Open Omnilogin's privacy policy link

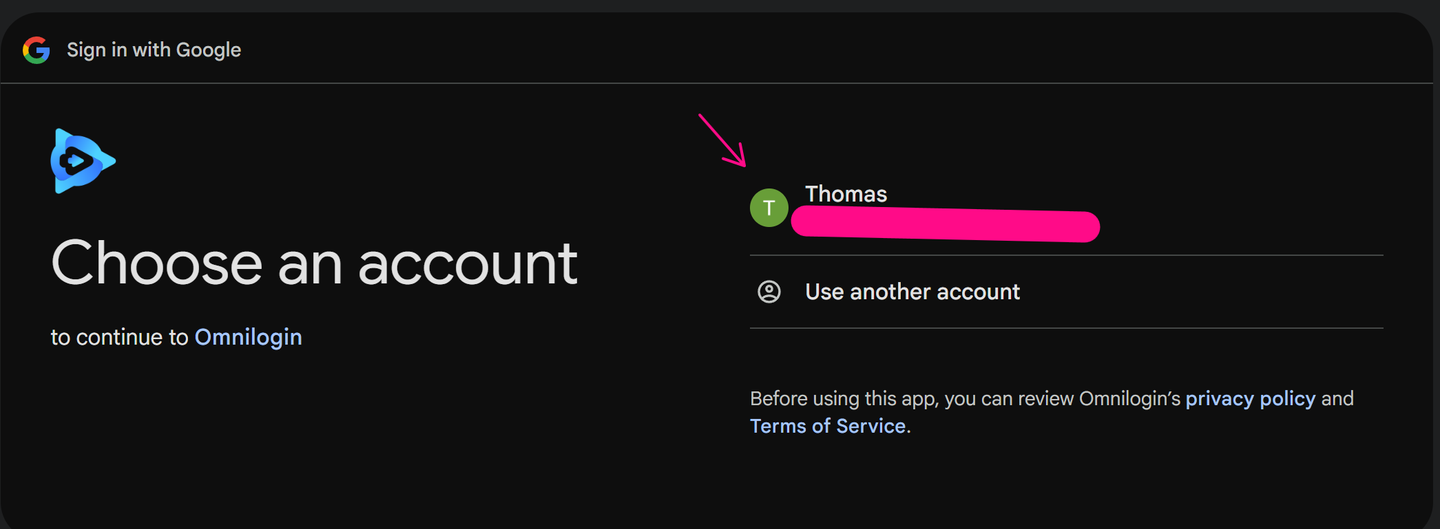1250,398
